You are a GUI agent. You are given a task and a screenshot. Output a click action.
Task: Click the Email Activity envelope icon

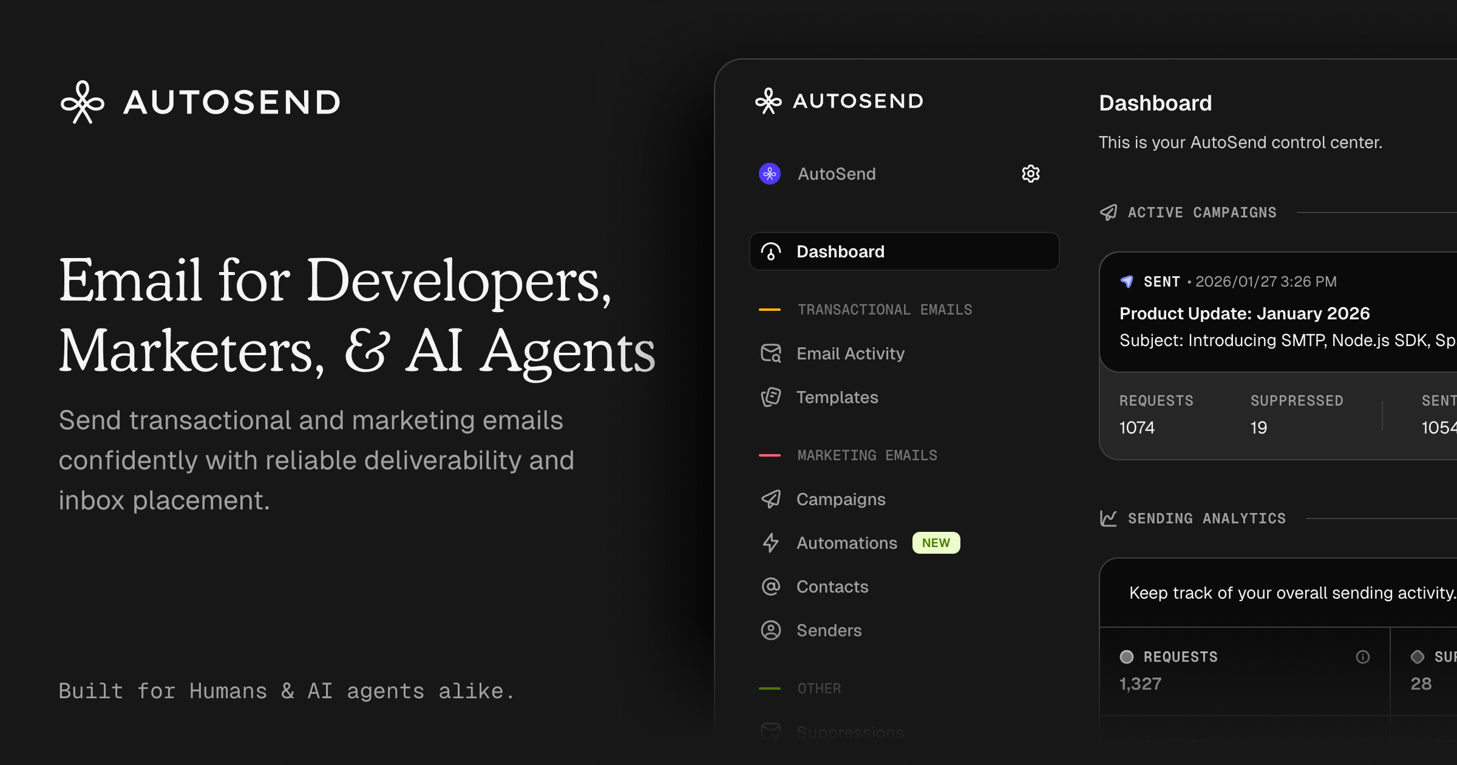coord(770,353)
